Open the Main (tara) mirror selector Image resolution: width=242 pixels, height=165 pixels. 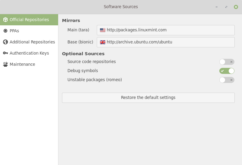point(165,30)
